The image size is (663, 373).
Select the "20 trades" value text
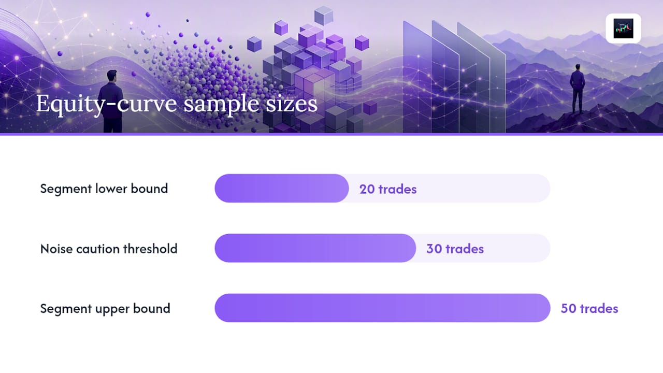(x=388, y=189)
